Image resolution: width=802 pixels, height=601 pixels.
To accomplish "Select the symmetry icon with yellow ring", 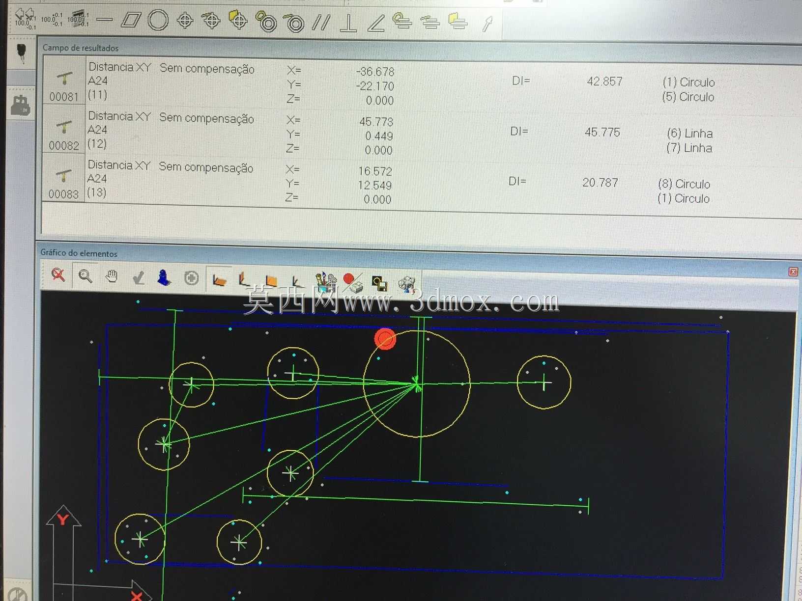I will coord(402,21).
